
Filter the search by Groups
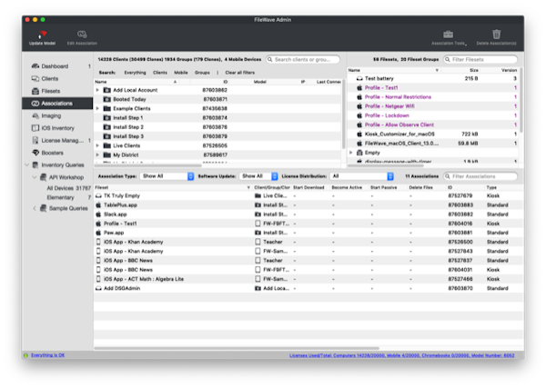(202, 71)
